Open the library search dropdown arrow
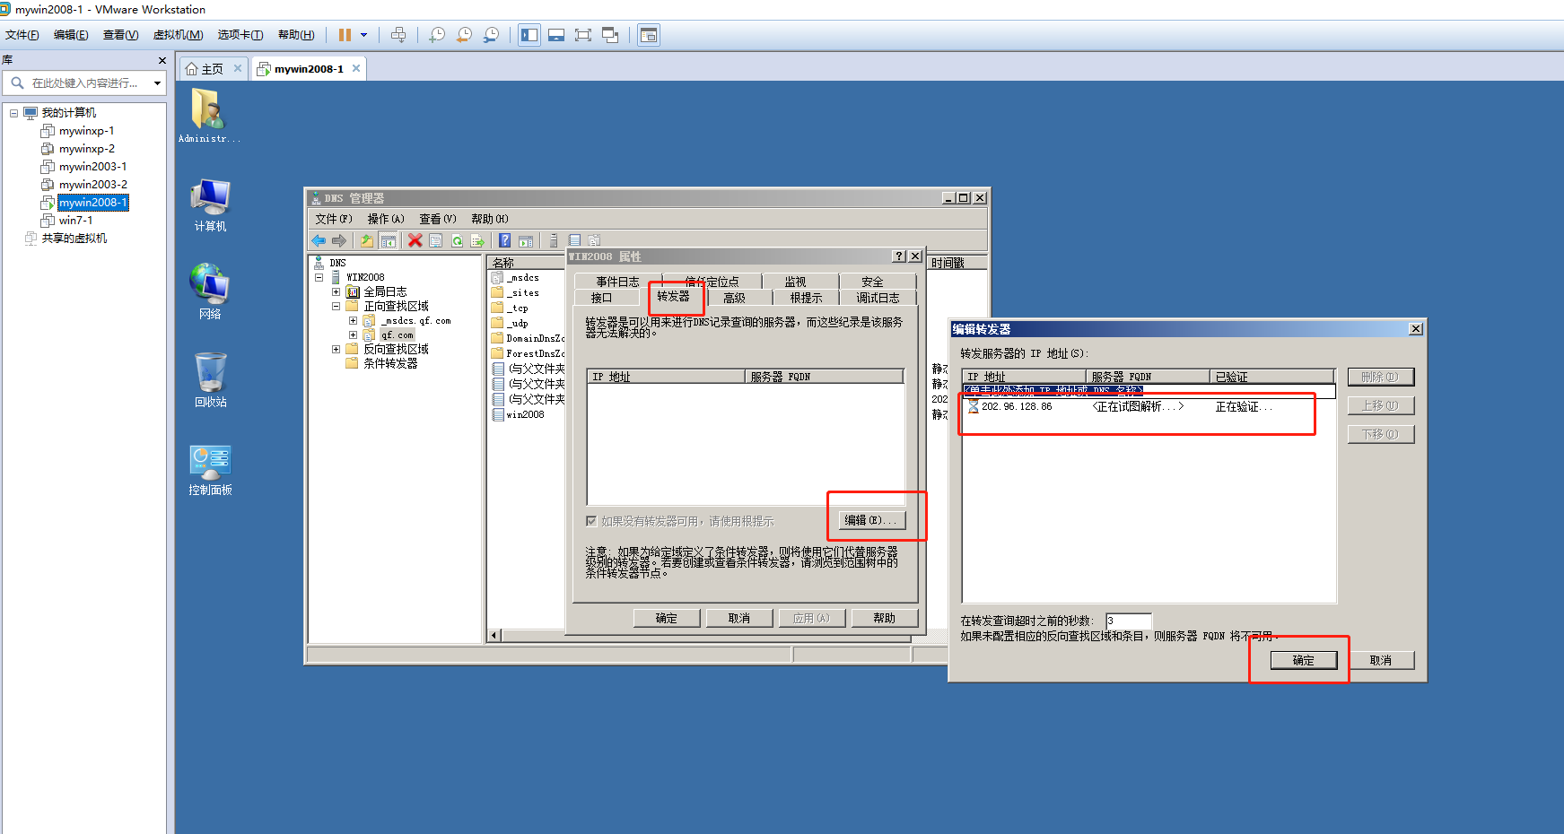This screenshot has height=834, width=1564. click(x=157, y=83)
